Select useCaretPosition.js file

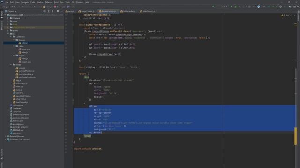pos(26,71)
